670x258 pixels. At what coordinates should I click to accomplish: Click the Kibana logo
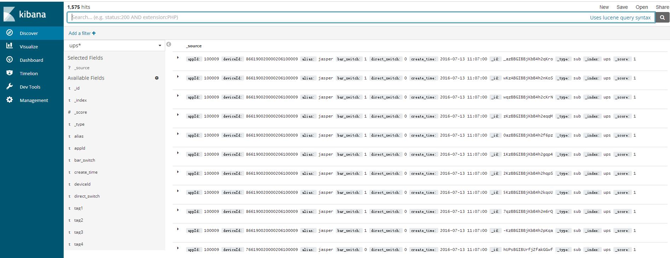pyautogui.click(x=25, y=14)
